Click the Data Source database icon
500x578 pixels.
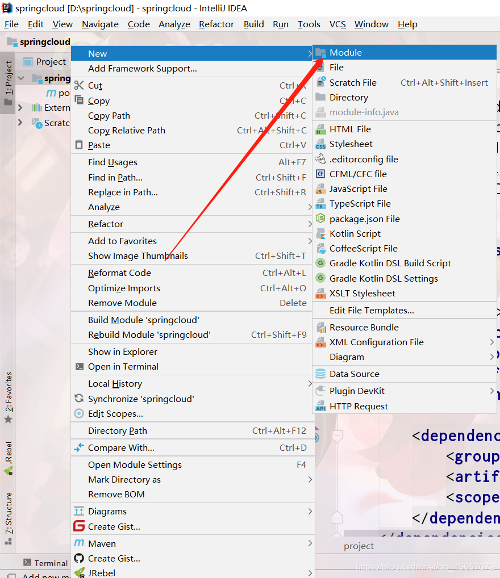(x=320, y=374)
